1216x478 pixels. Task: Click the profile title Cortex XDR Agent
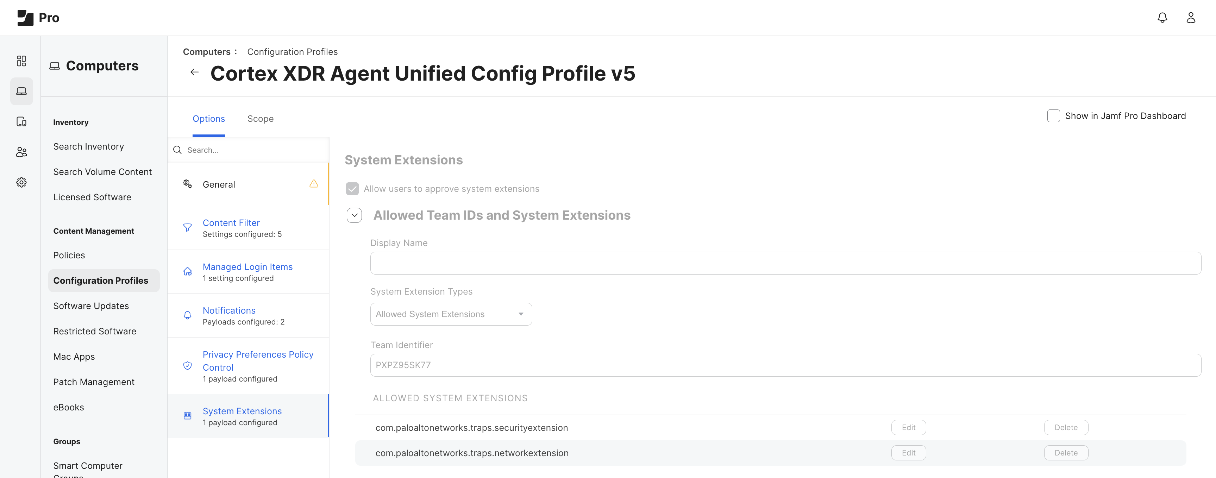pyautogui.click(x=422, y=74)
